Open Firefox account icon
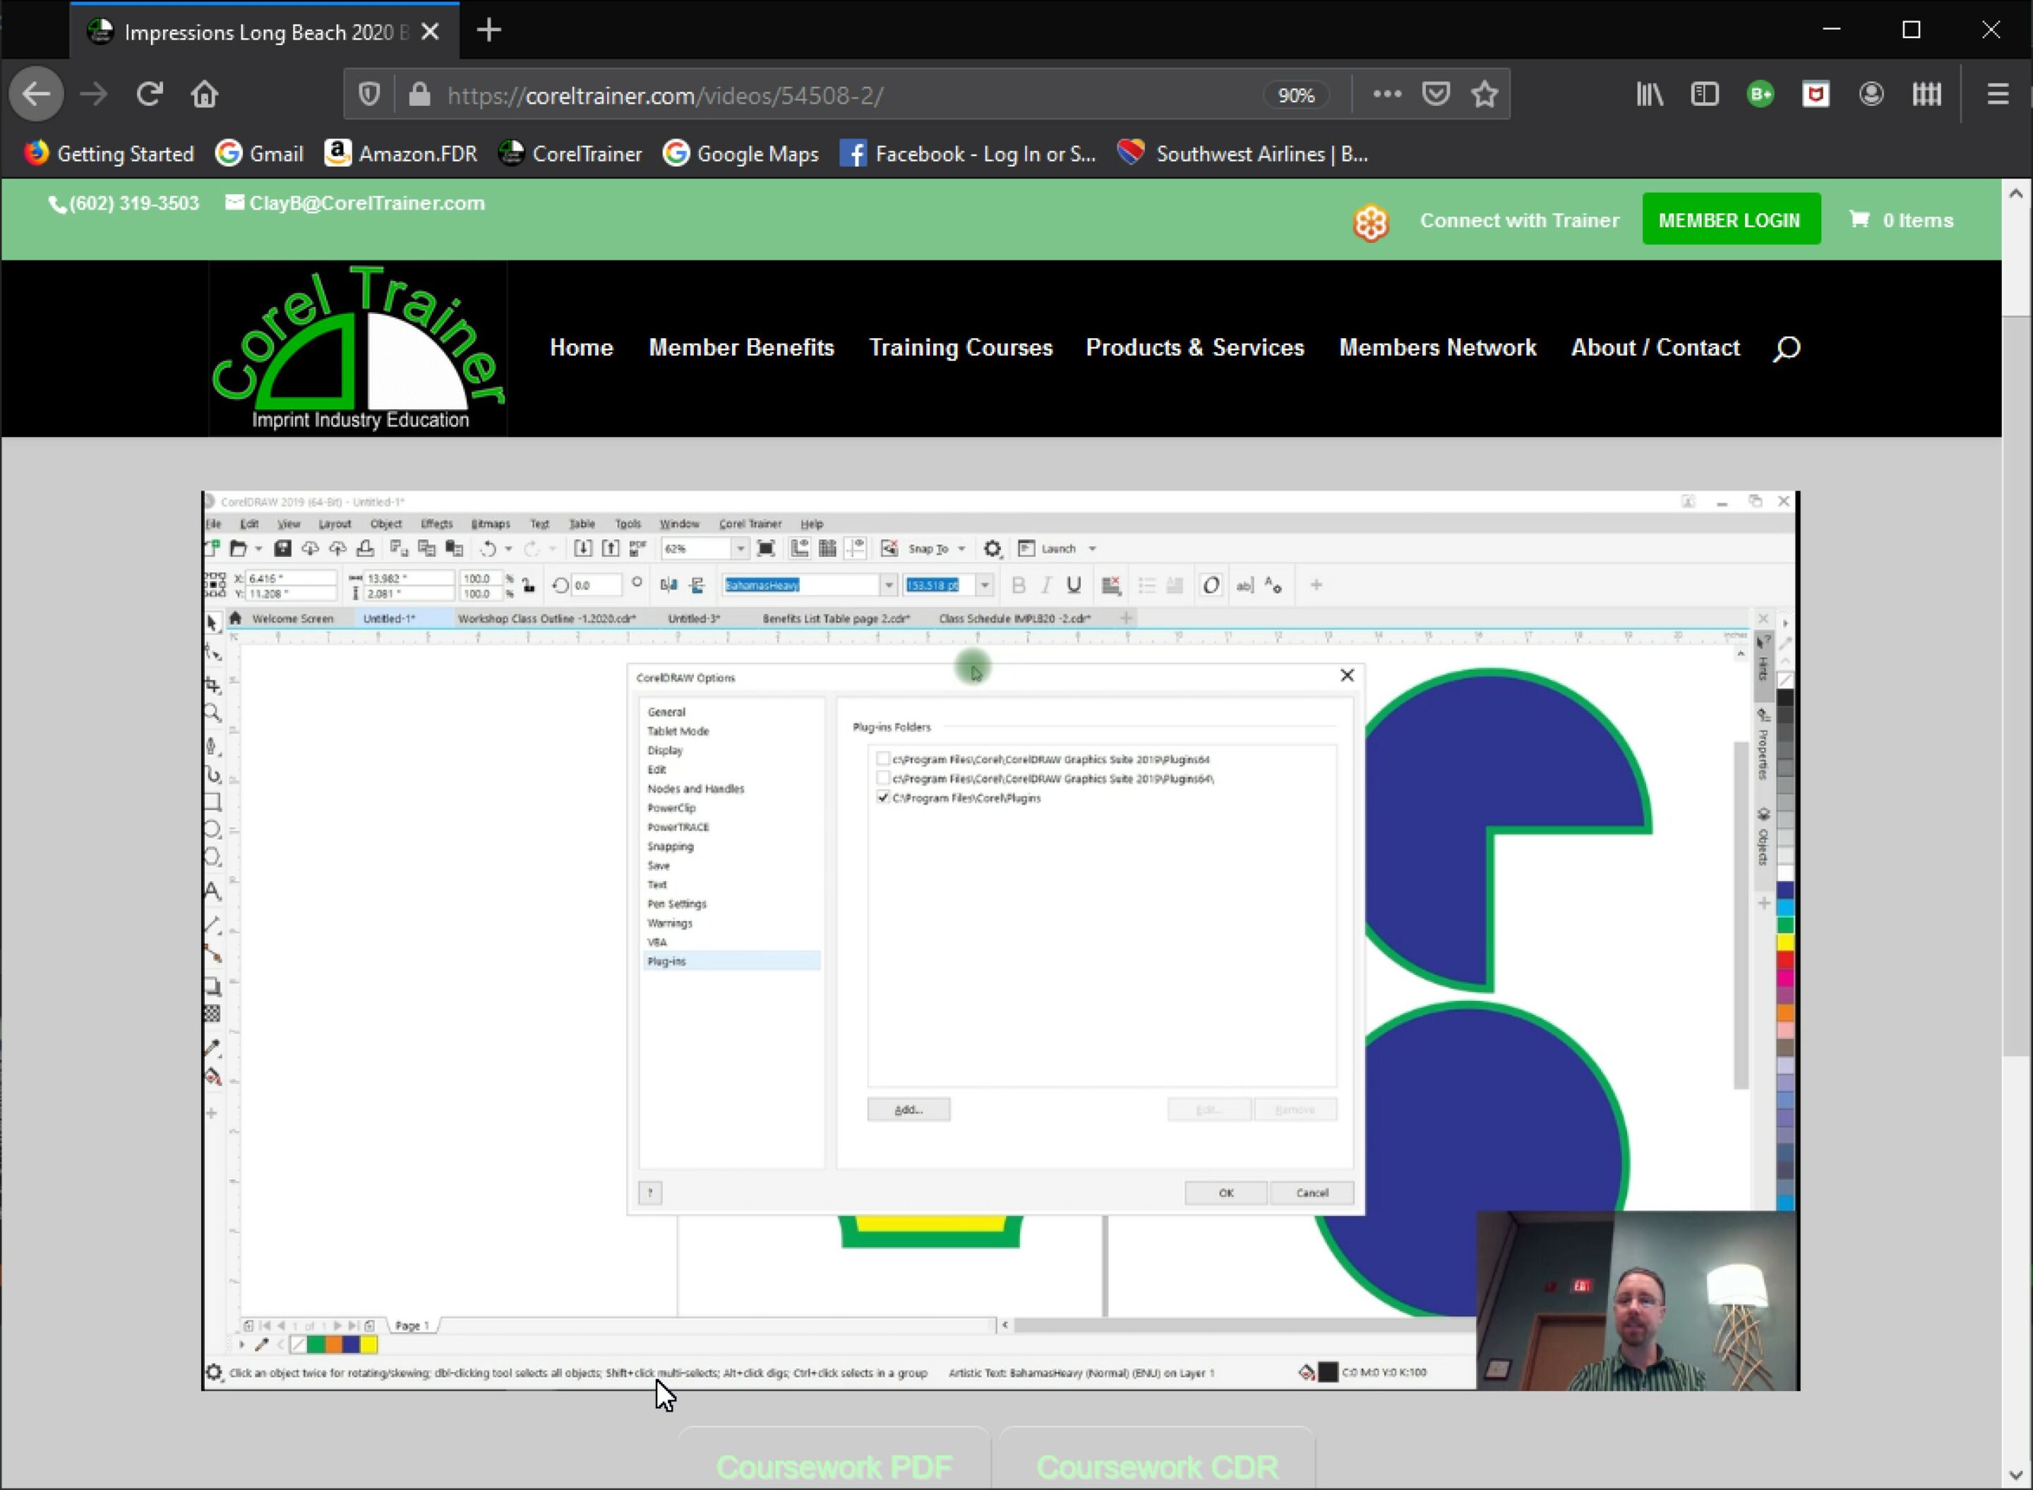The height and width of the screenshot is (1490, 2033). 1871,94
